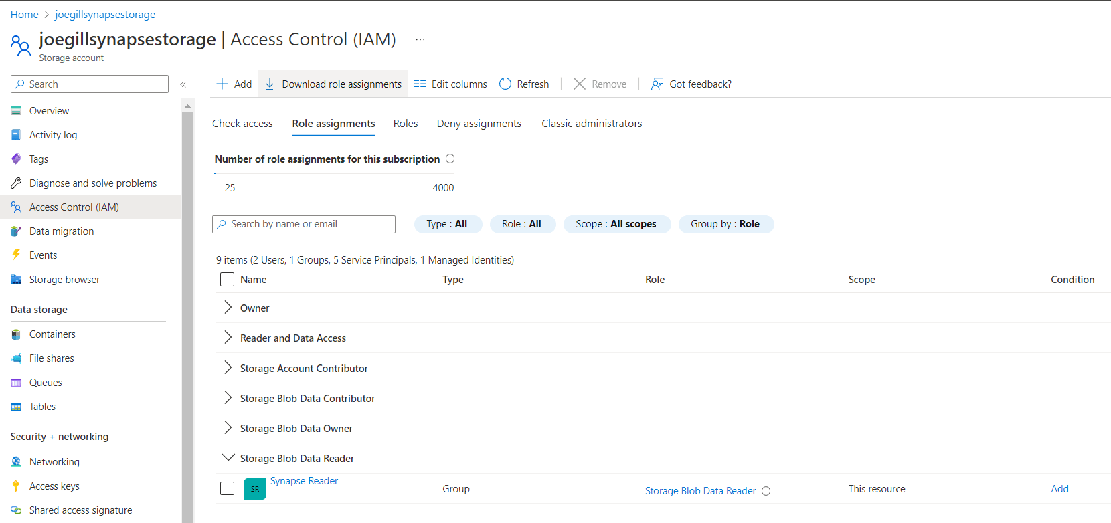1111x523 pixels.
Task: Click the Search by name or email field
Action: (304, 224)
